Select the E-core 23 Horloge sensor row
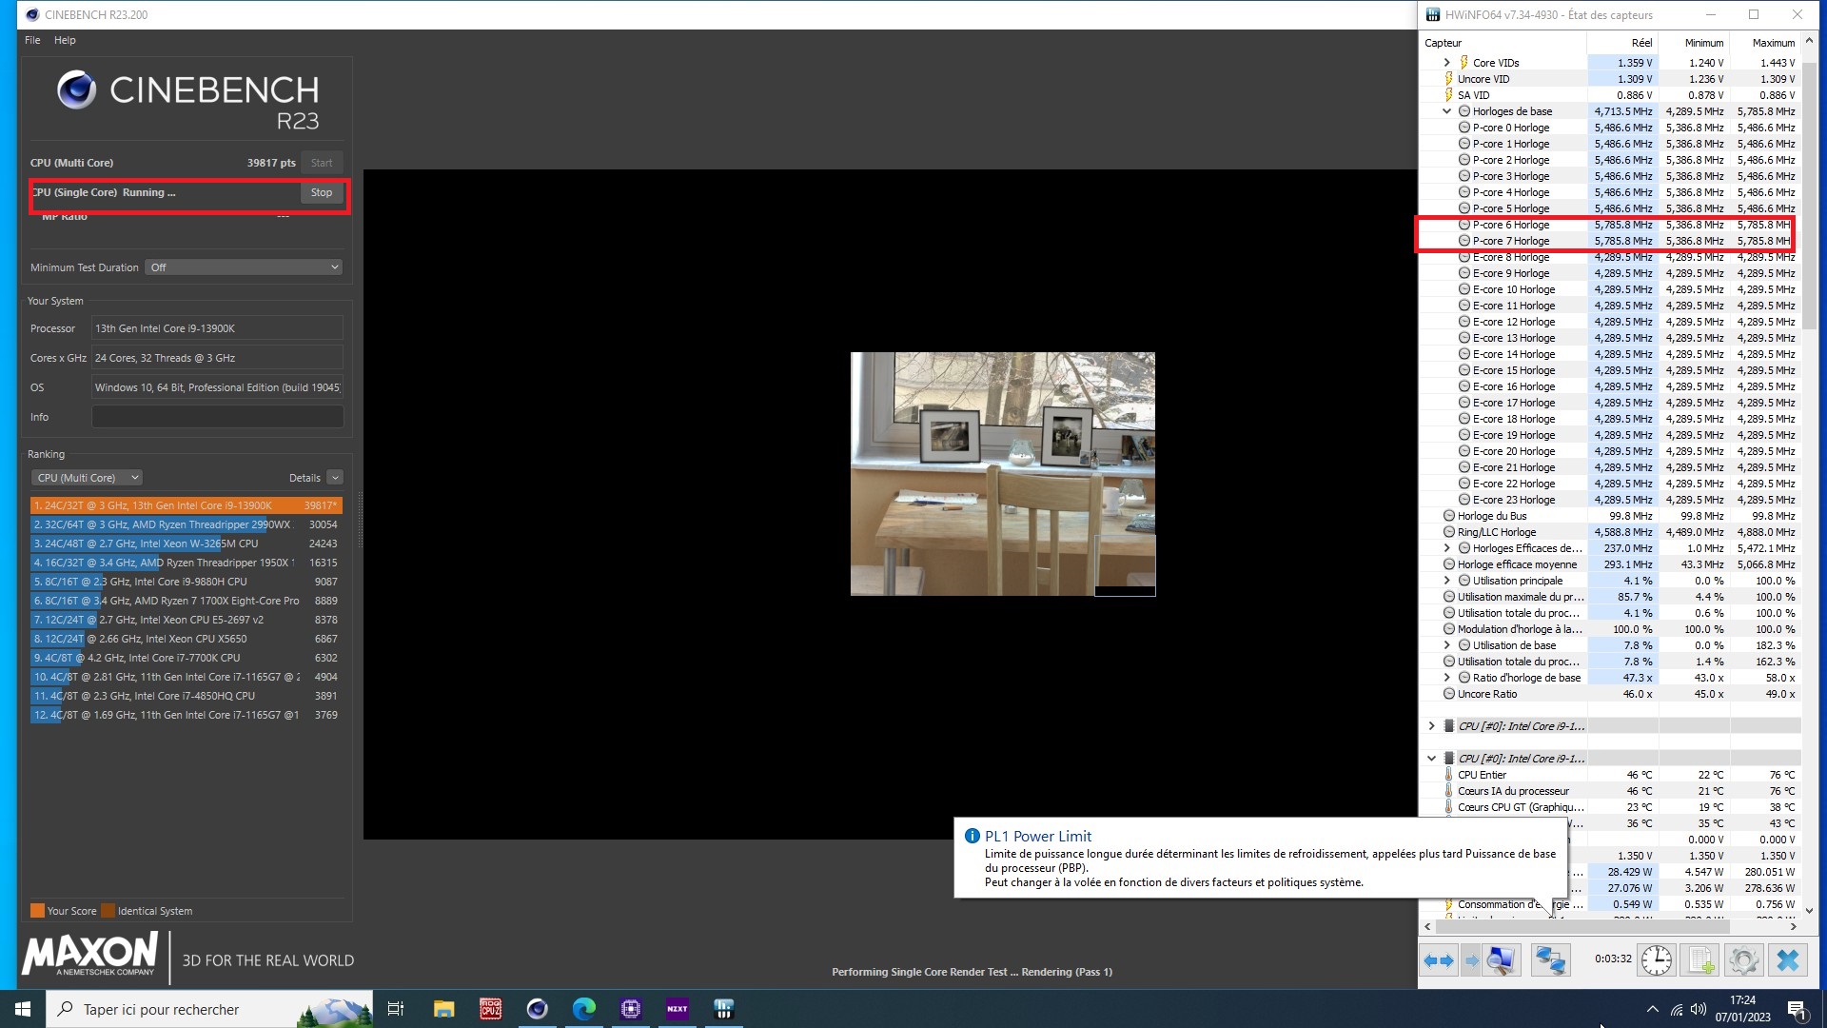Screen dimensions: 1827x1028 (1610, 500)
